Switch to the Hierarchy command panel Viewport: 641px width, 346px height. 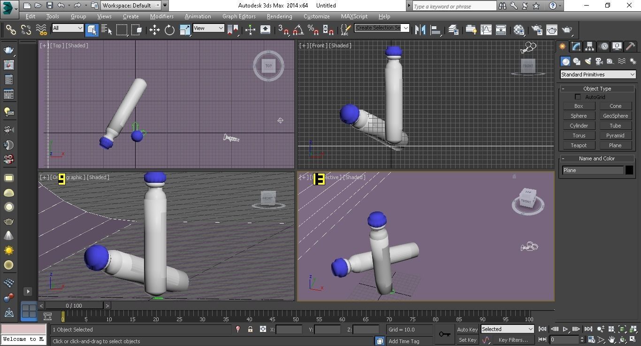[x=589, y=46]
